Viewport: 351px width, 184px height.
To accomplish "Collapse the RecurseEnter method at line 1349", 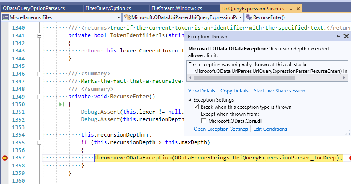I will (x=39, y=97).
